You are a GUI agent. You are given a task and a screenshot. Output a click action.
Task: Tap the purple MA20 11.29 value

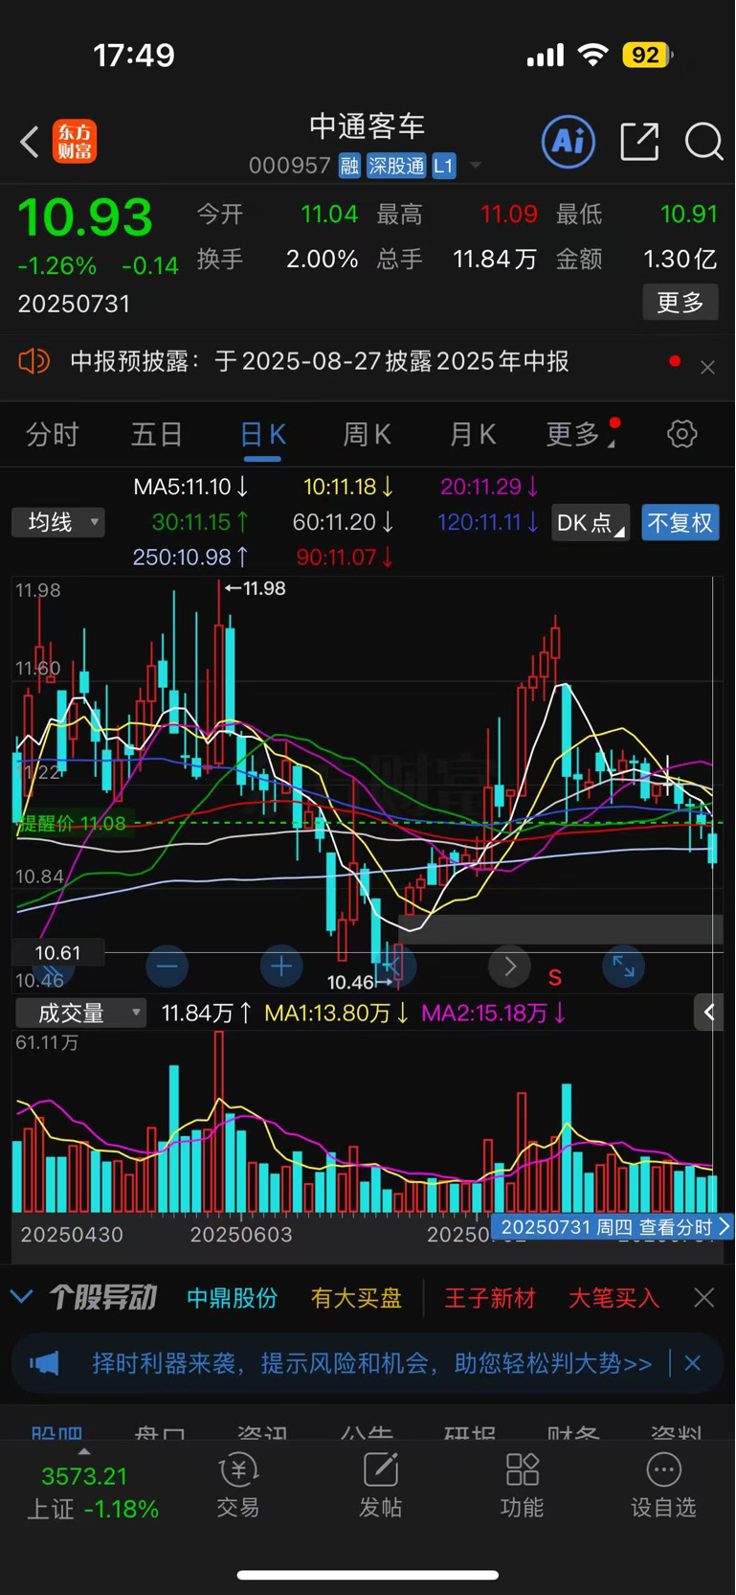[x=489, y=487]
